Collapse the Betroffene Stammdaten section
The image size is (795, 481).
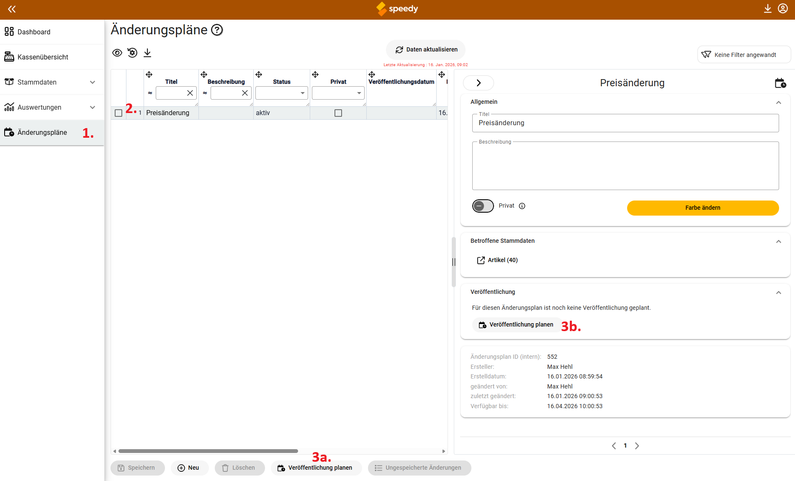tap(779, 242)
